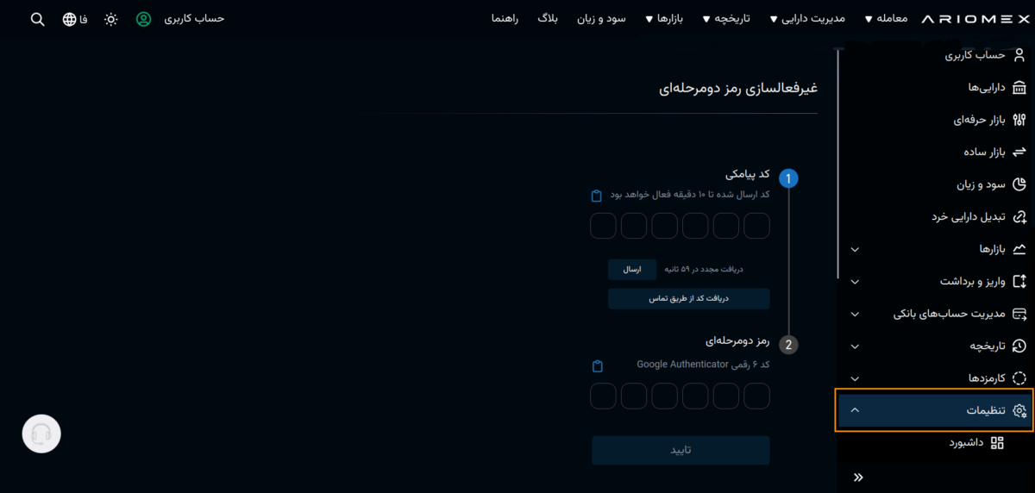The width and height of the screenshot is (1035, 493).
Task: Click the تایید confirm button
Action: click(x=681, y=450)
